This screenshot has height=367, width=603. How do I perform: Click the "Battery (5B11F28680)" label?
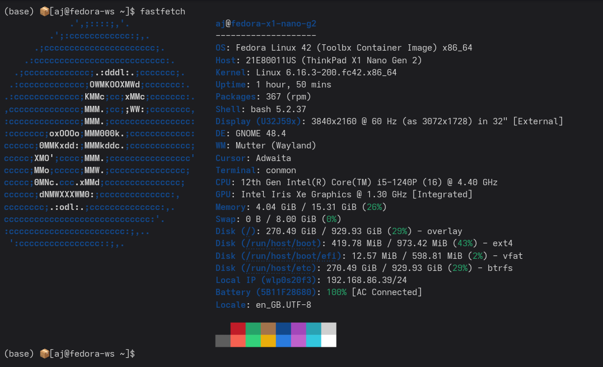266,292
